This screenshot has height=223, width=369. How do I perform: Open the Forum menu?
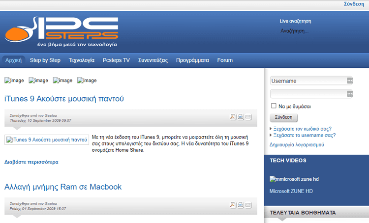pyautogui.click(x=225, y=60)
